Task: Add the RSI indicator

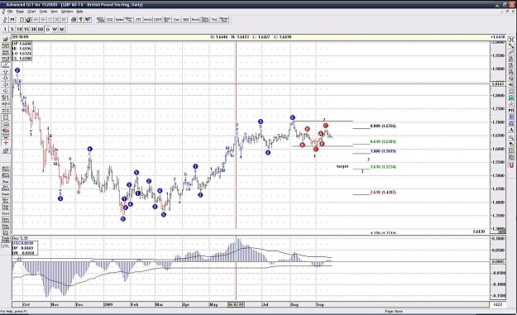Action: point(185,20)
